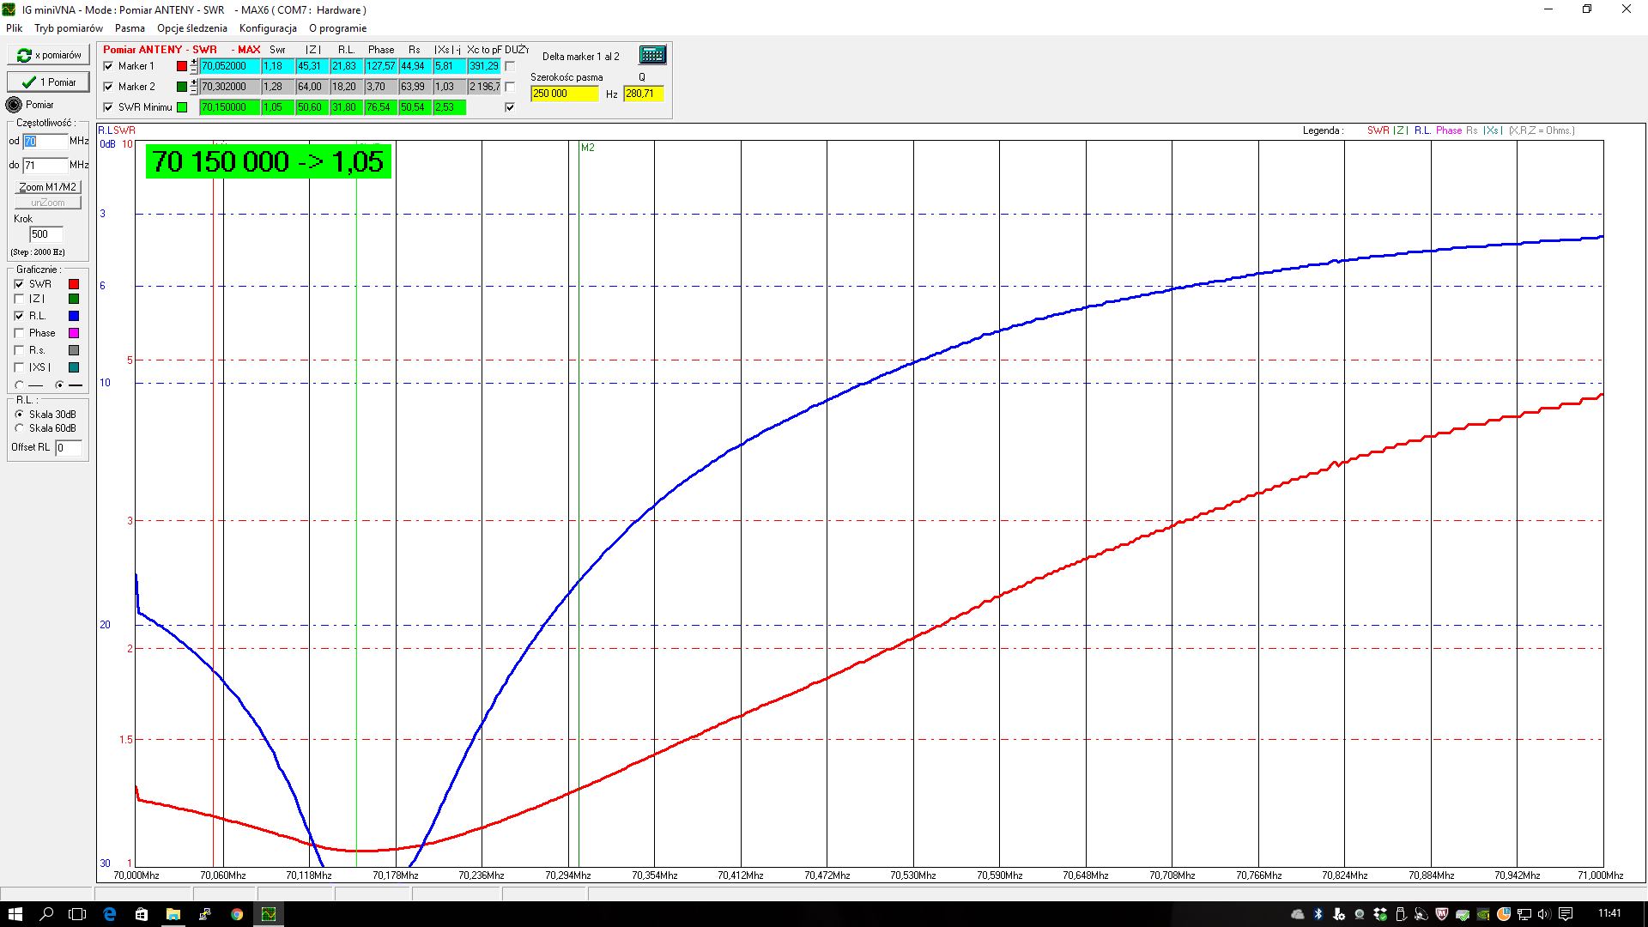Click the unZoom button
The image size is (1648, 927).
[x=48, y=203]
